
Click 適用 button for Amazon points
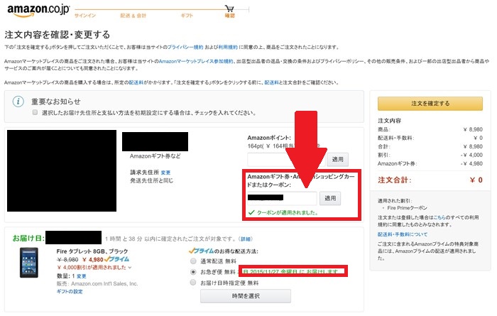(x=337, y=159)
